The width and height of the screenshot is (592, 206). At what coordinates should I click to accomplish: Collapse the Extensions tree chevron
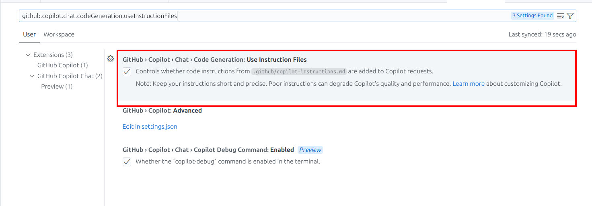click(28, 55)
